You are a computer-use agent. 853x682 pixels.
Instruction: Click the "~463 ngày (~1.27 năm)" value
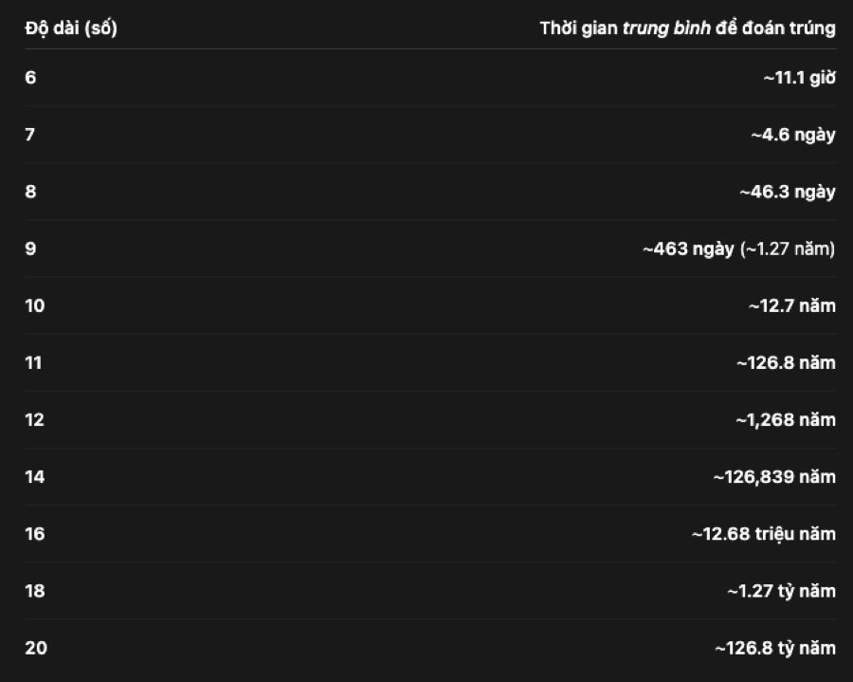point(738,249)
